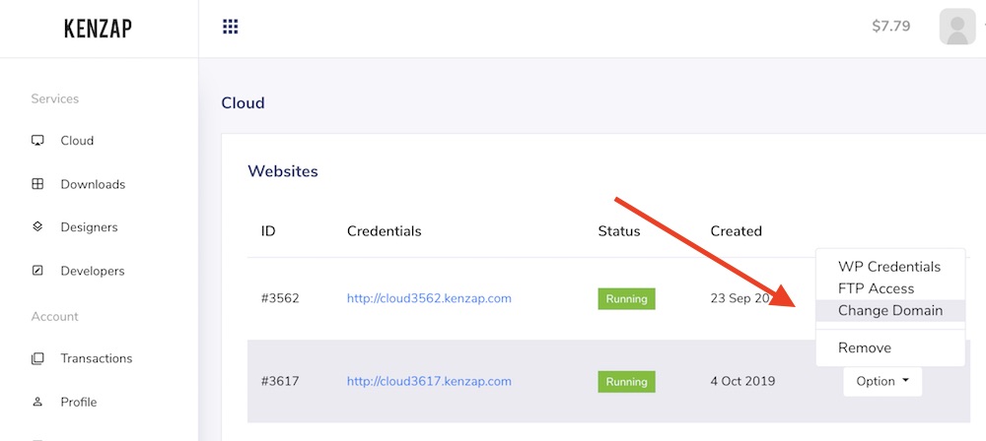The width and height of the screenshot is (986, 441).
Task: Open the apps grid icon
Action: pyautogui.click(x=230, y=27)
